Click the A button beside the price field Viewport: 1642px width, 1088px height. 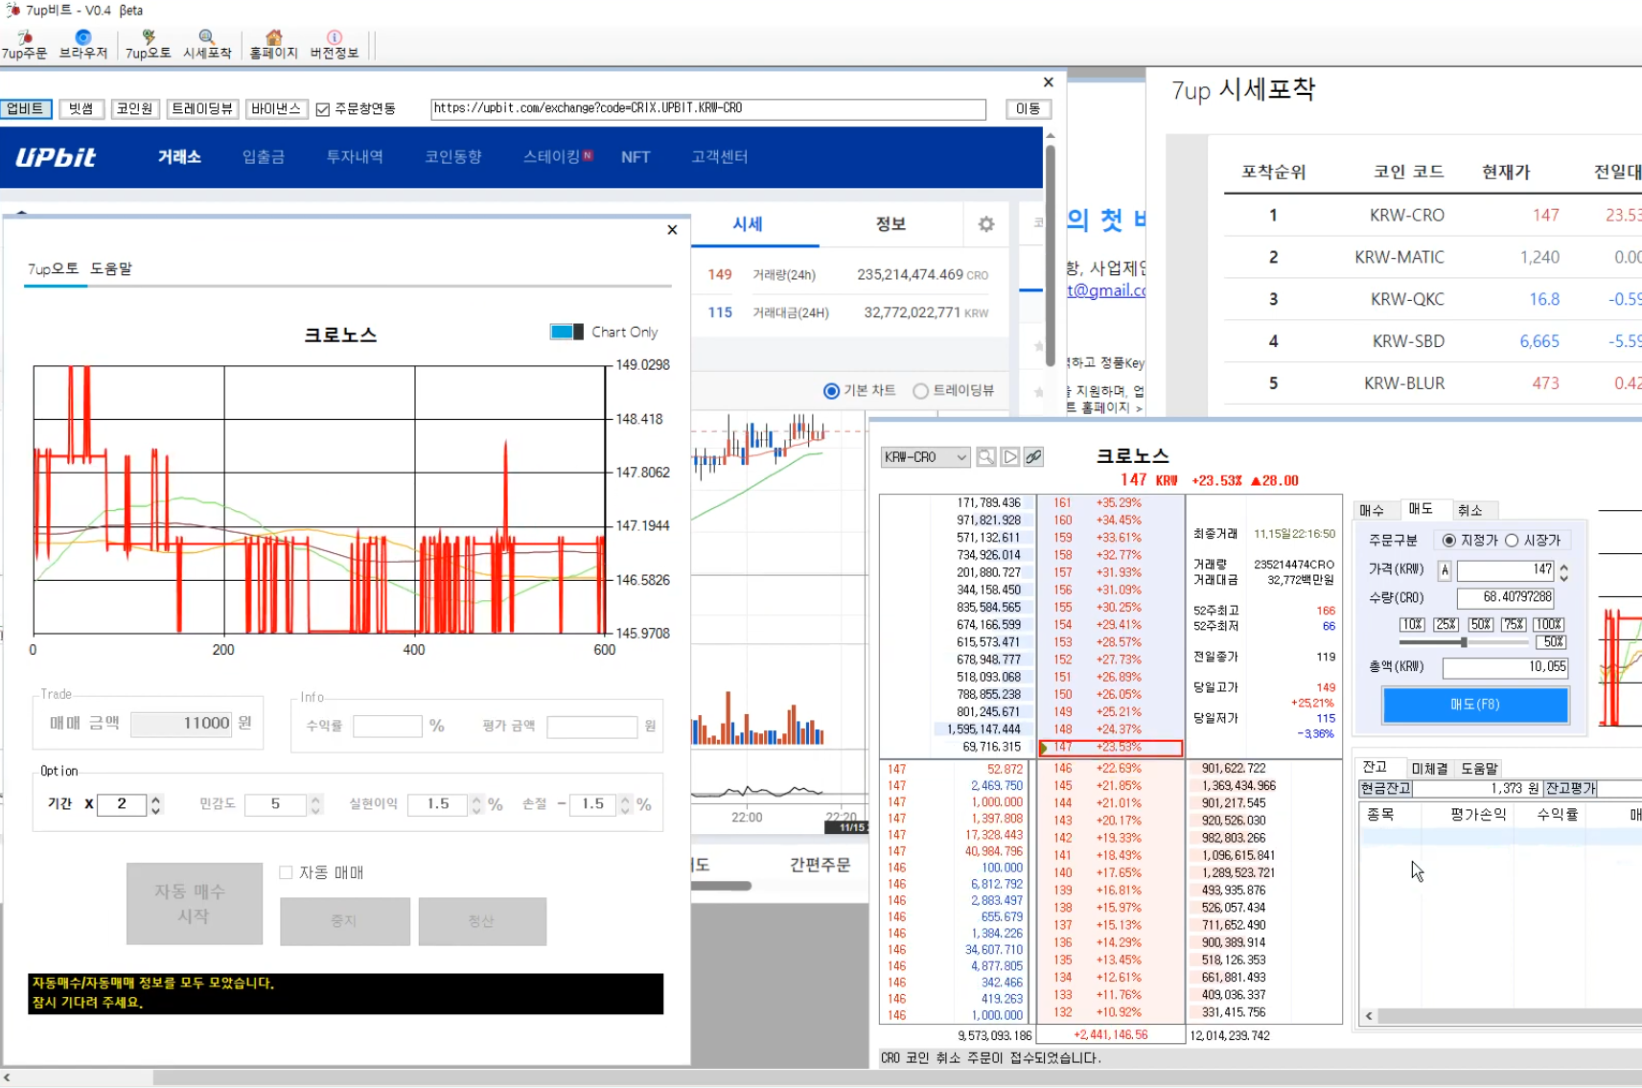[1445, 570]
